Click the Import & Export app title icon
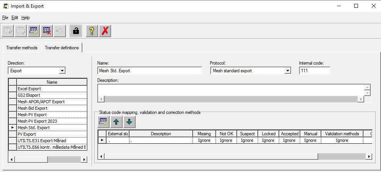The width and height of the screenshot is (381, 172). (5, 6)
